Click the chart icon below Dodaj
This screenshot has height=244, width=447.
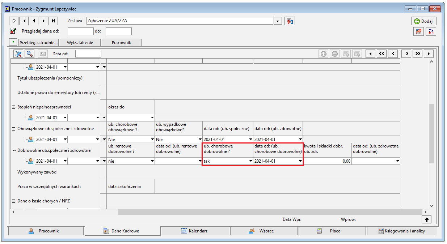tap(419, 31)
